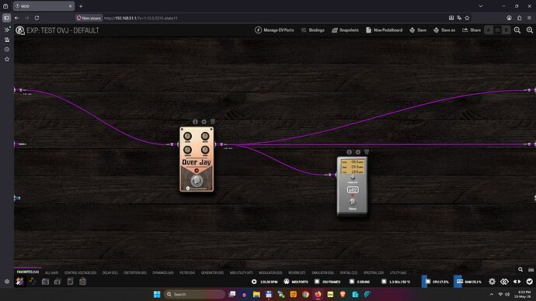Click Over Jay top-left knob

188,136
